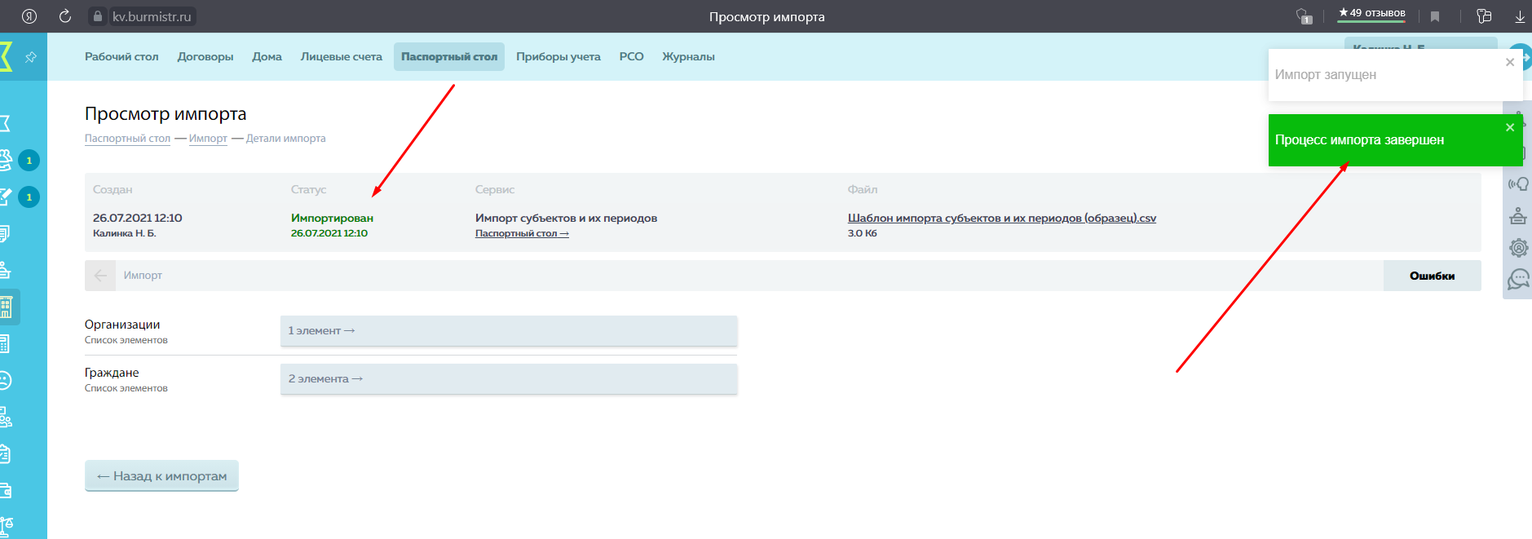This screenshot has width=1532, height=539.
Task: Click the back arrow in the Импорт bar
Action: [100, 276]
